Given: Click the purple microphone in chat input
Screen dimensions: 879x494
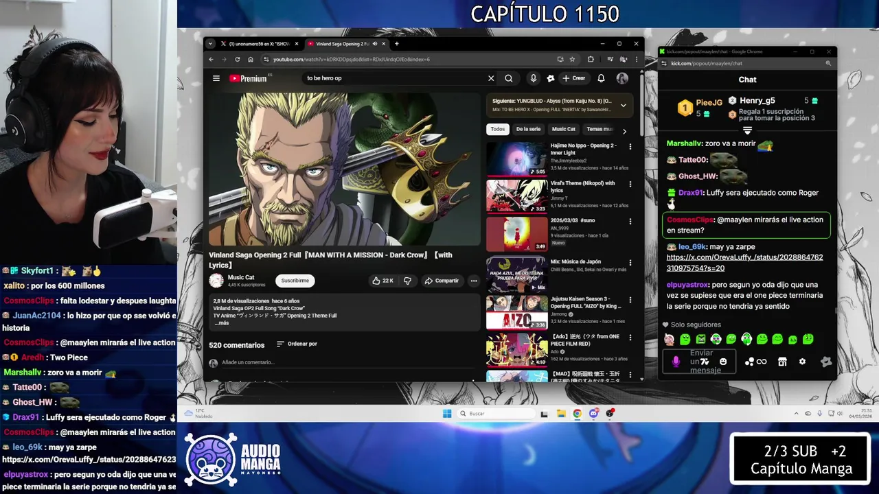Looking at the screenshot, I should tap(676, 362).
